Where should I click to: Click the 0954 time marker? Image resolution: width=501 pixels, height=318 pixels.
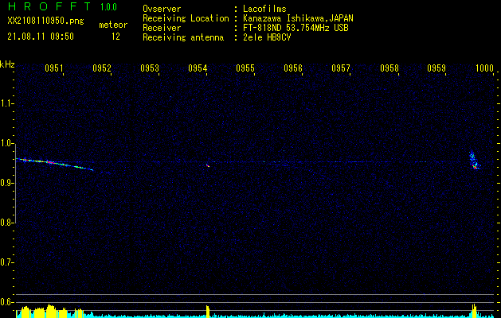(x=198, y=68)
